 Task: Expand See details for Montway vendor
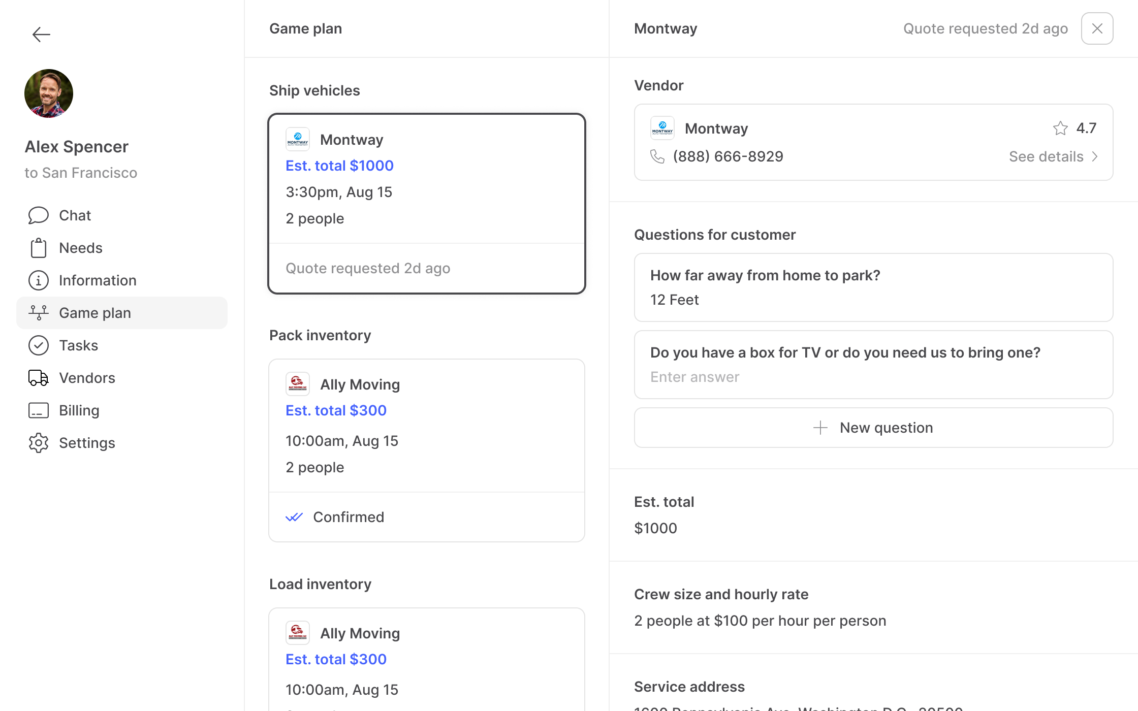(x=1053, y=156)
